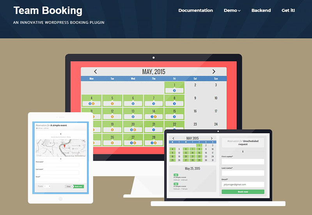Viewport: 312px width, 215px height.
Task: Click the 'MAY, 2015' heading on monitor
Action: (x=154, y=72)
